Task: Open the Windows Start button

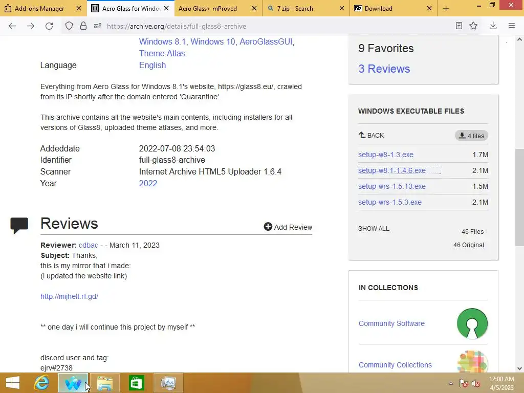Action: point(13,383)
